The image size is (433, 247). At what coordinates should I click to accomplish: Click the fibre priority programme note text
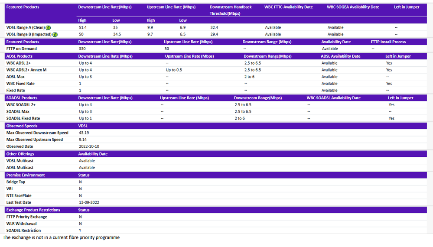pos(61,237)
